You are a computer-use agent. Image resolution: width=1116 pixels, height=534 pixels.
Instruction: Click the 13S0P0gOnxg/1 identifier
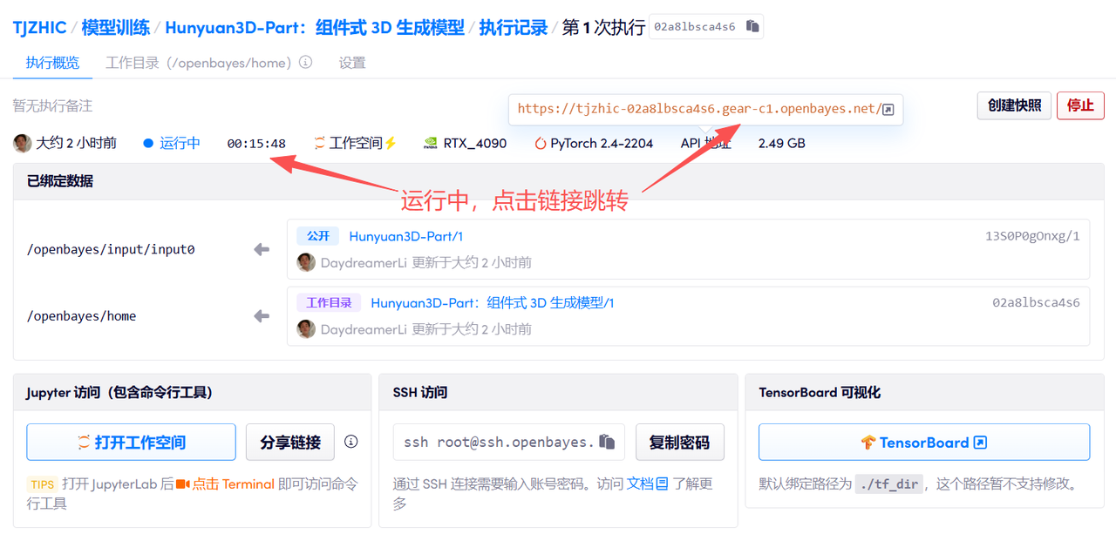point(1032,236)
